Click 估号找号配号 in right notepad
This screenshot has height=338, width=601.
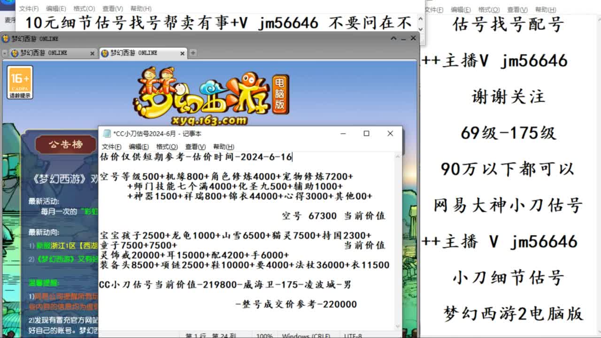(x=509, y=24)
